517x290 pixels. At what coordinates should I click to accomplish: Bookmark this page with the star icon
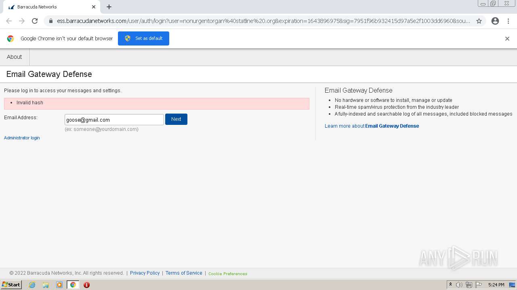(479, 21)
